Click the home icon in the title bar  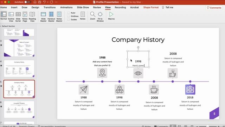pos(35,2)
